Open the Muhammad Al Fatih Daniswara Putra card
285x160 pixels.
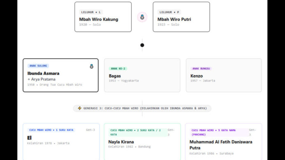pos(224,142)
